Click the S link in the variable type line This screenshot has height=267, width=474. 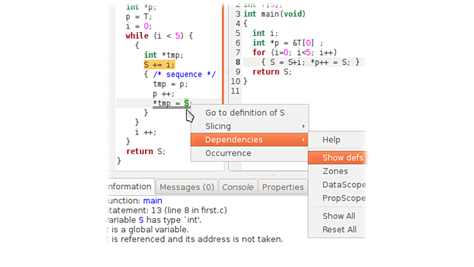[x=141, y=220]
